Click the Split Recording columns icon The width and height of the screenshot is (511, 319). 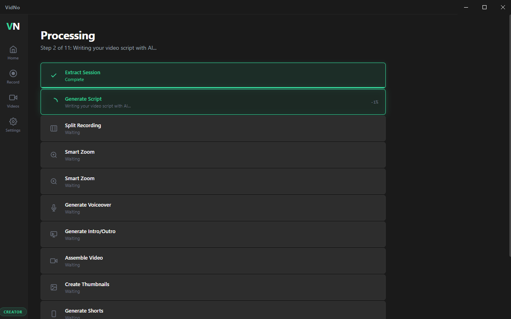coord(54,128)
